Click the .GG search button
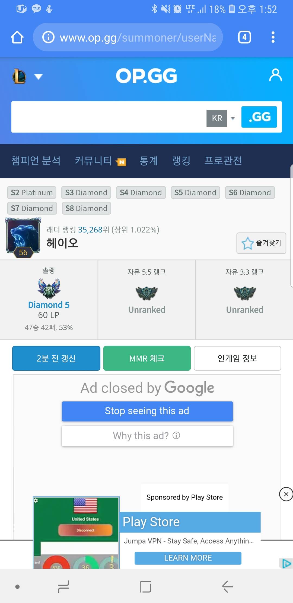The width and height of the screenshot is (293, 603). 259,117
